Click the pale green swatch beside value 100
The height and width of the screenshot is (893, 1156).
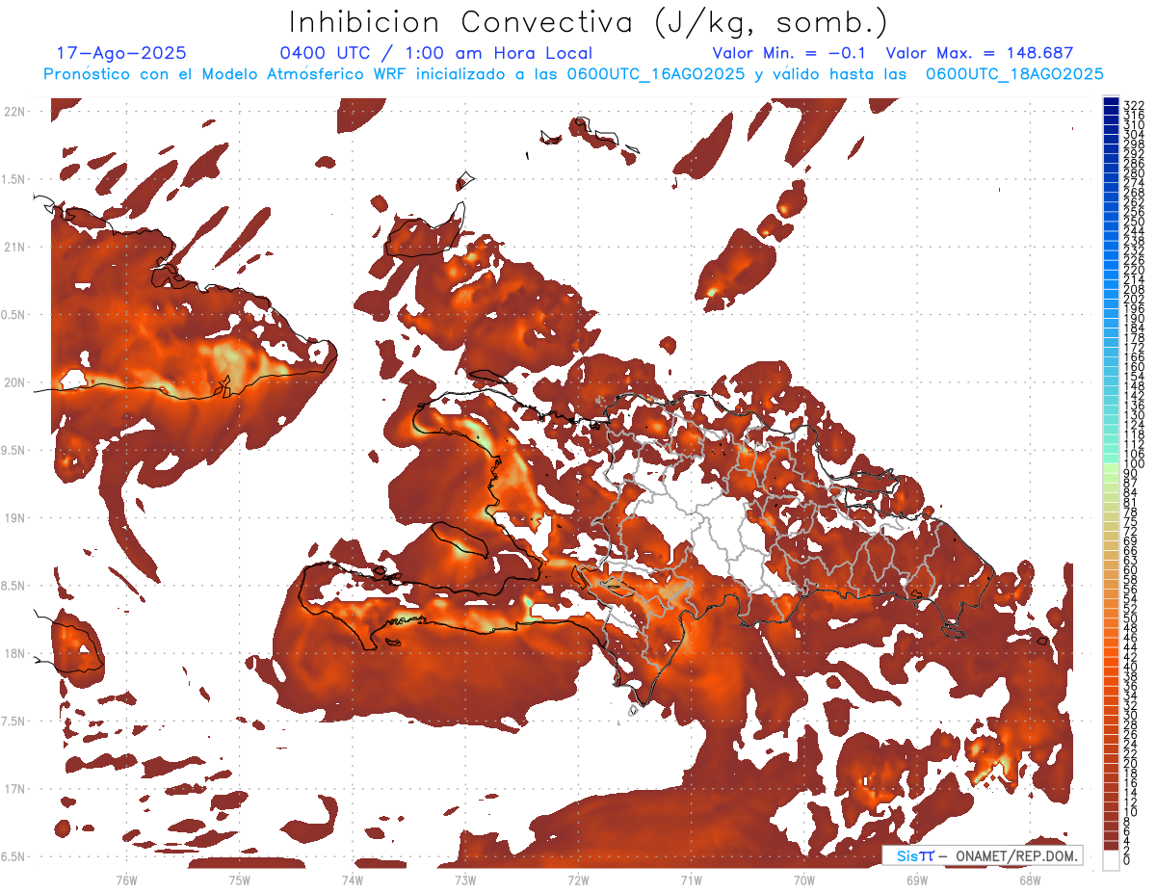click(x=1111, y=468)
